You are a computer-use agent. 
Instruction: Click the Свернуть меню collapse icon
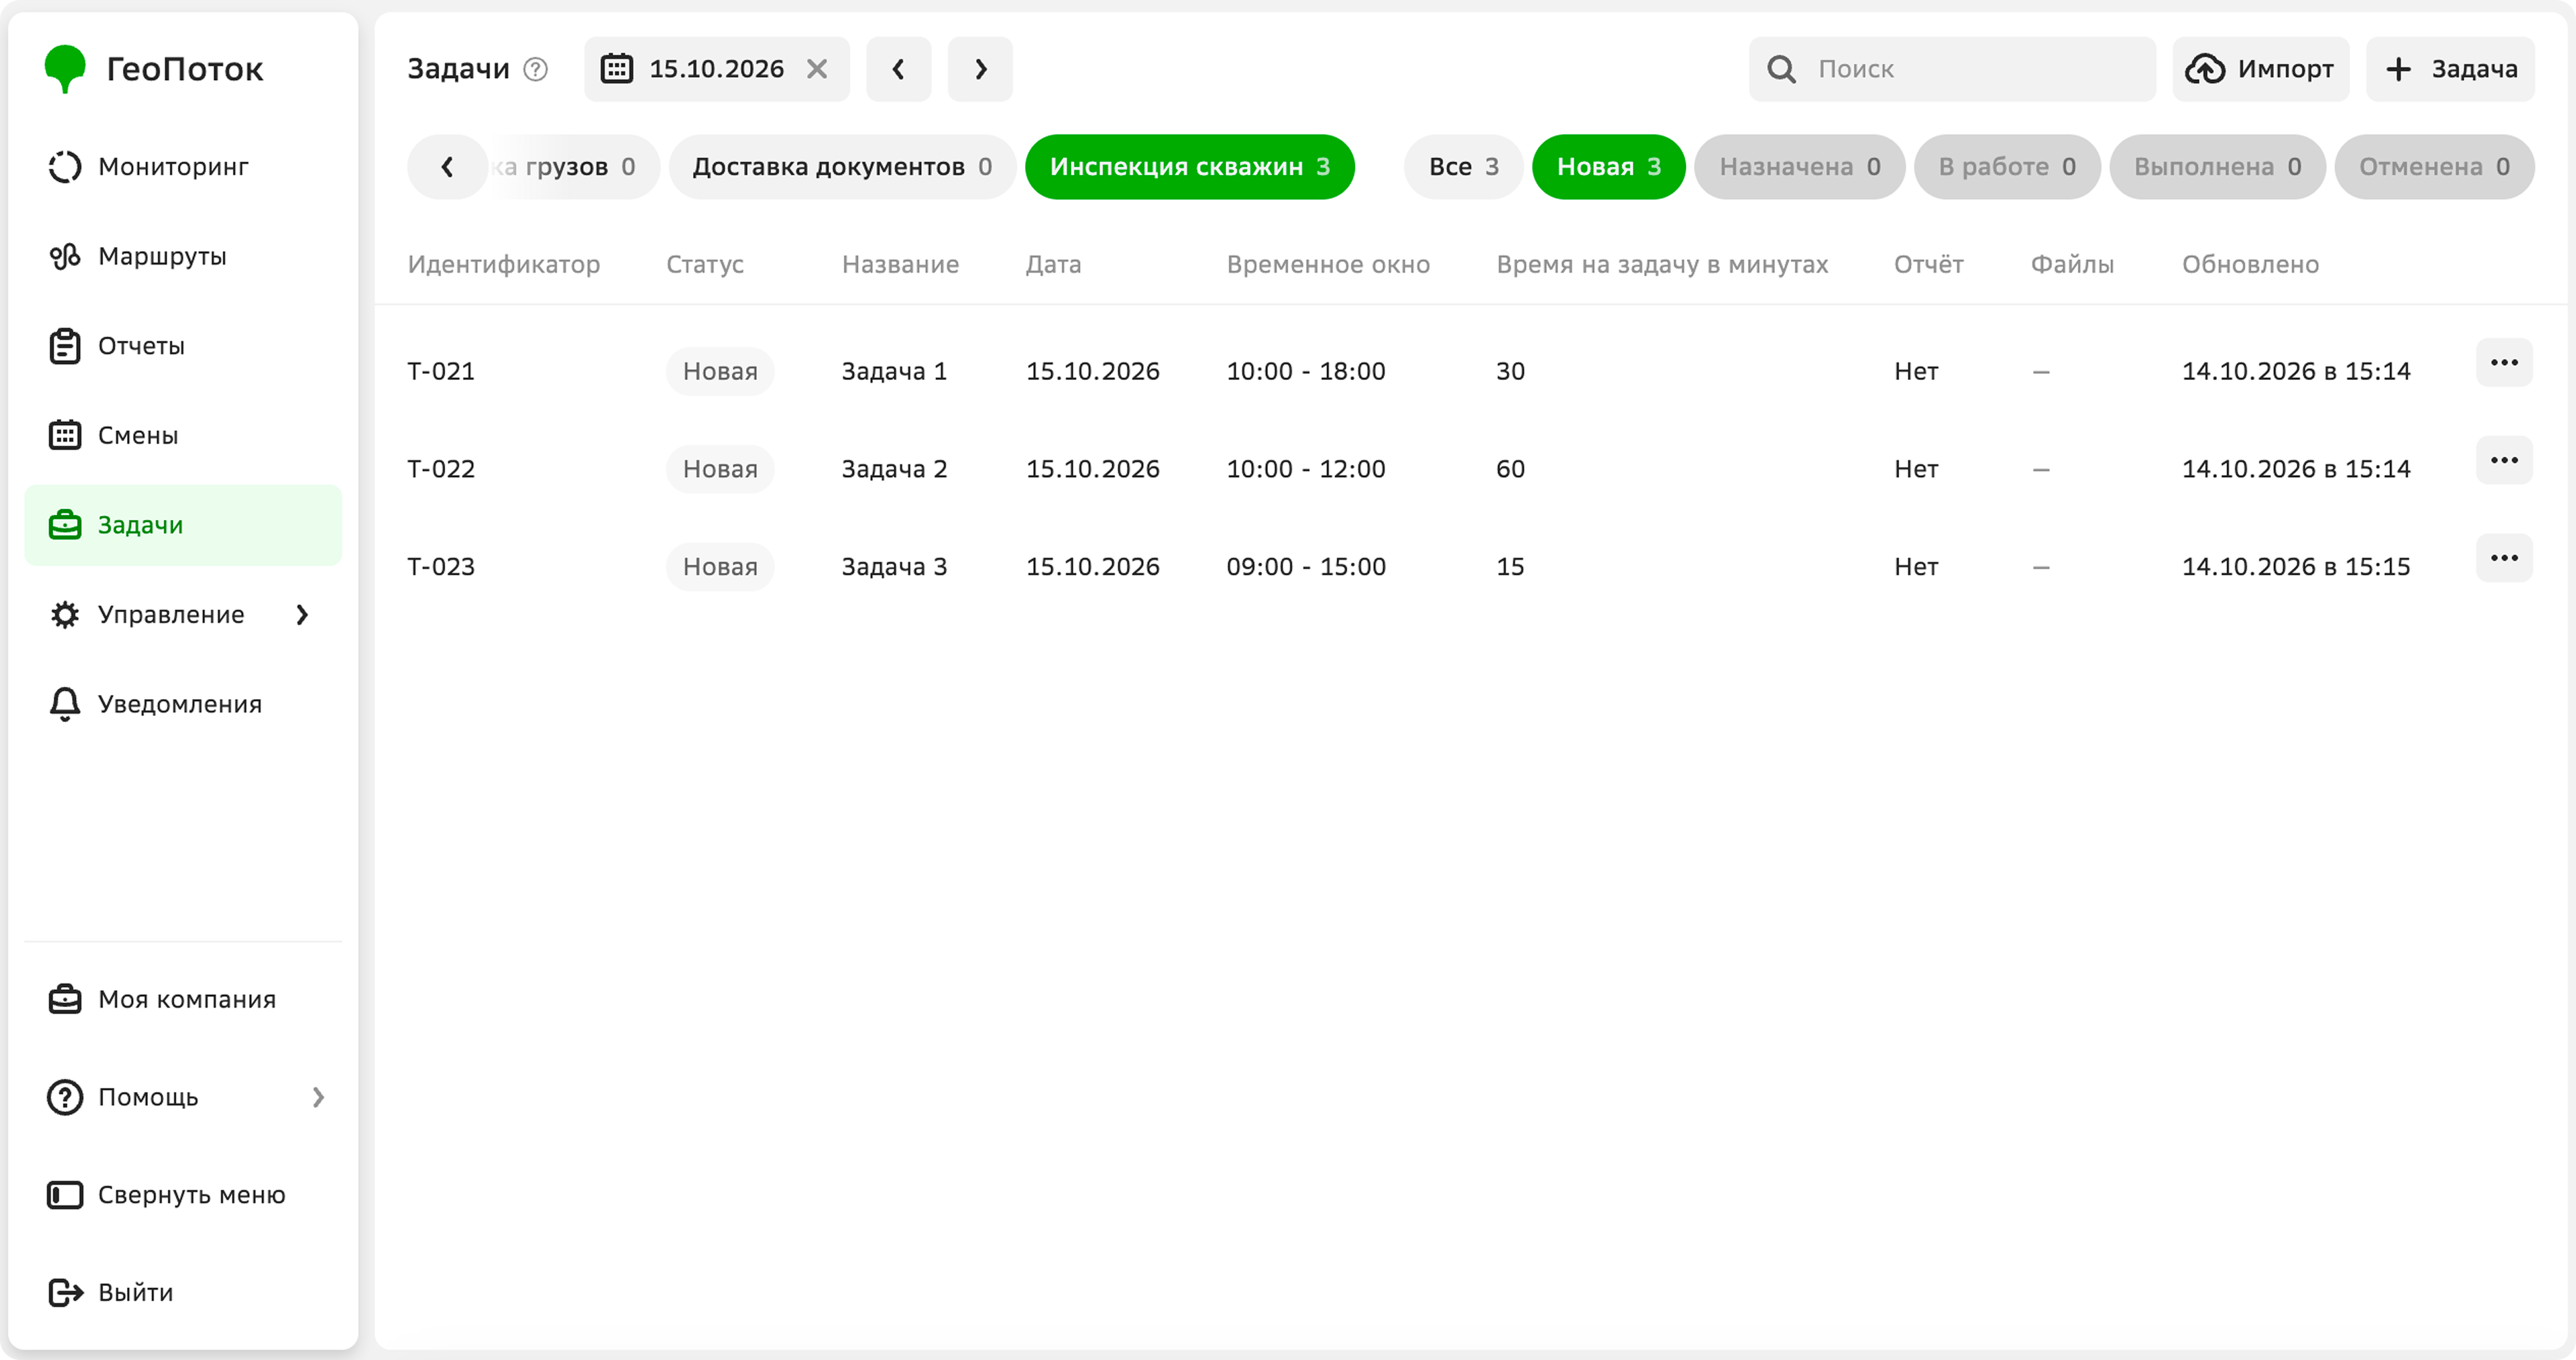click(x=65, y=1195)
